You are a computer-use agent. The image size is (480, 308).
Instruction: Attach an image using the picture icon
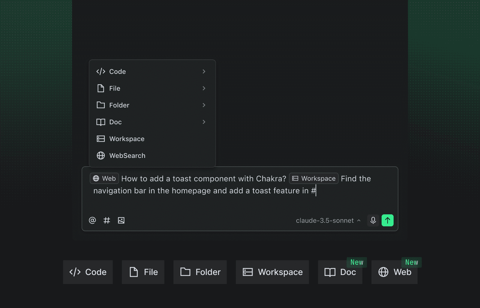click(121, 220)
